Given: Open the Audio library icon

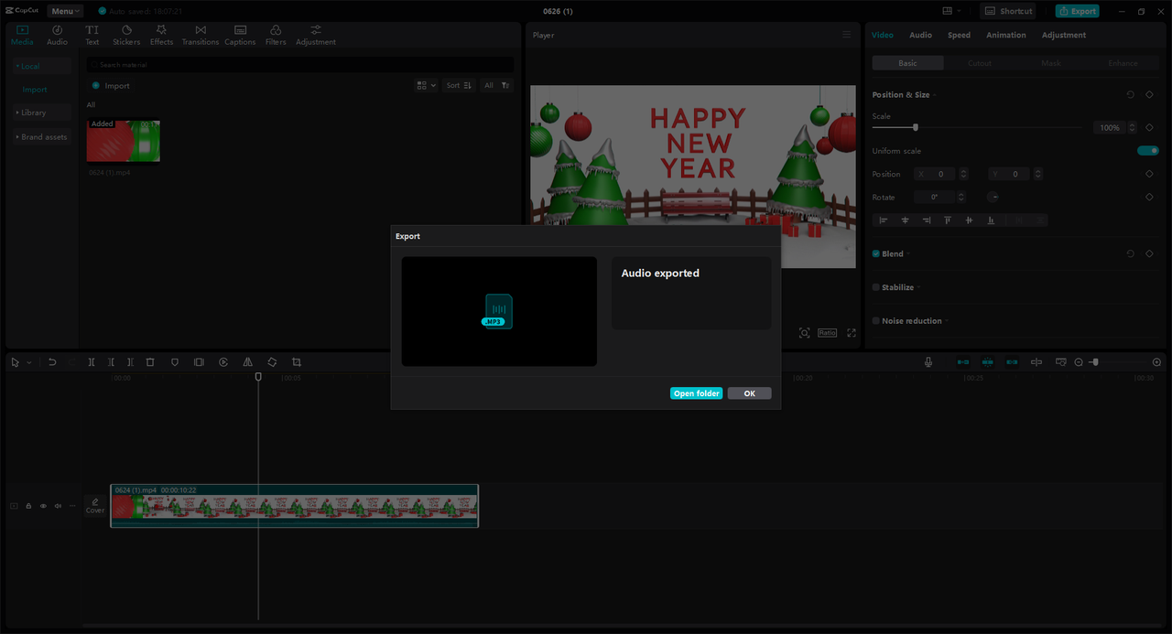Looking at the screenshot, I should [x=57, y=35].
